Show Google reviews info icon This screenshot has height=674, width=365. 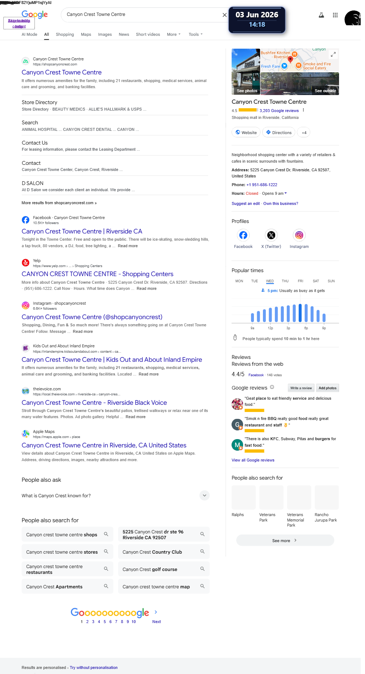[x=272, y=387]
